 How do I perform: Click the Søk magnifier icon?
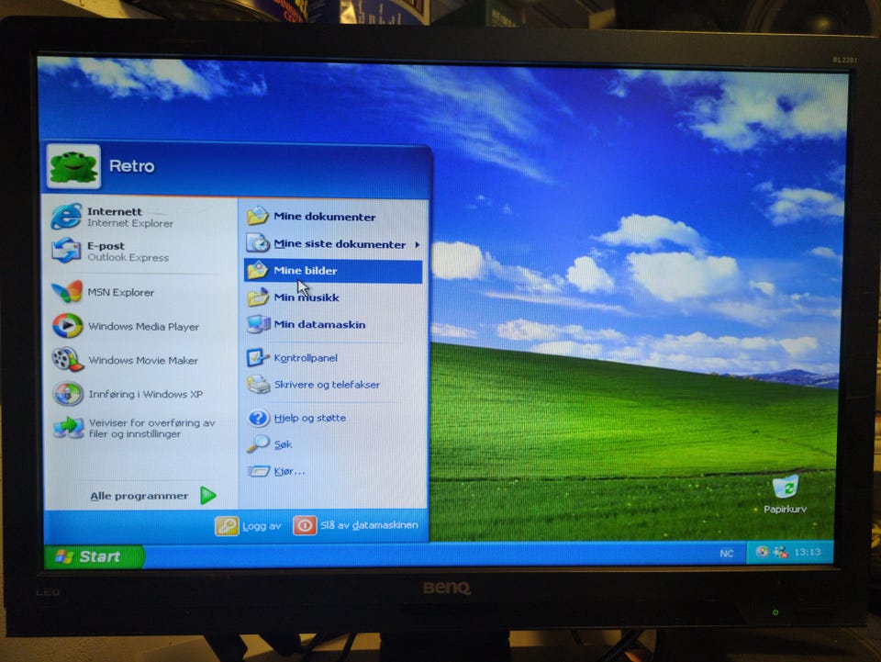259,444
